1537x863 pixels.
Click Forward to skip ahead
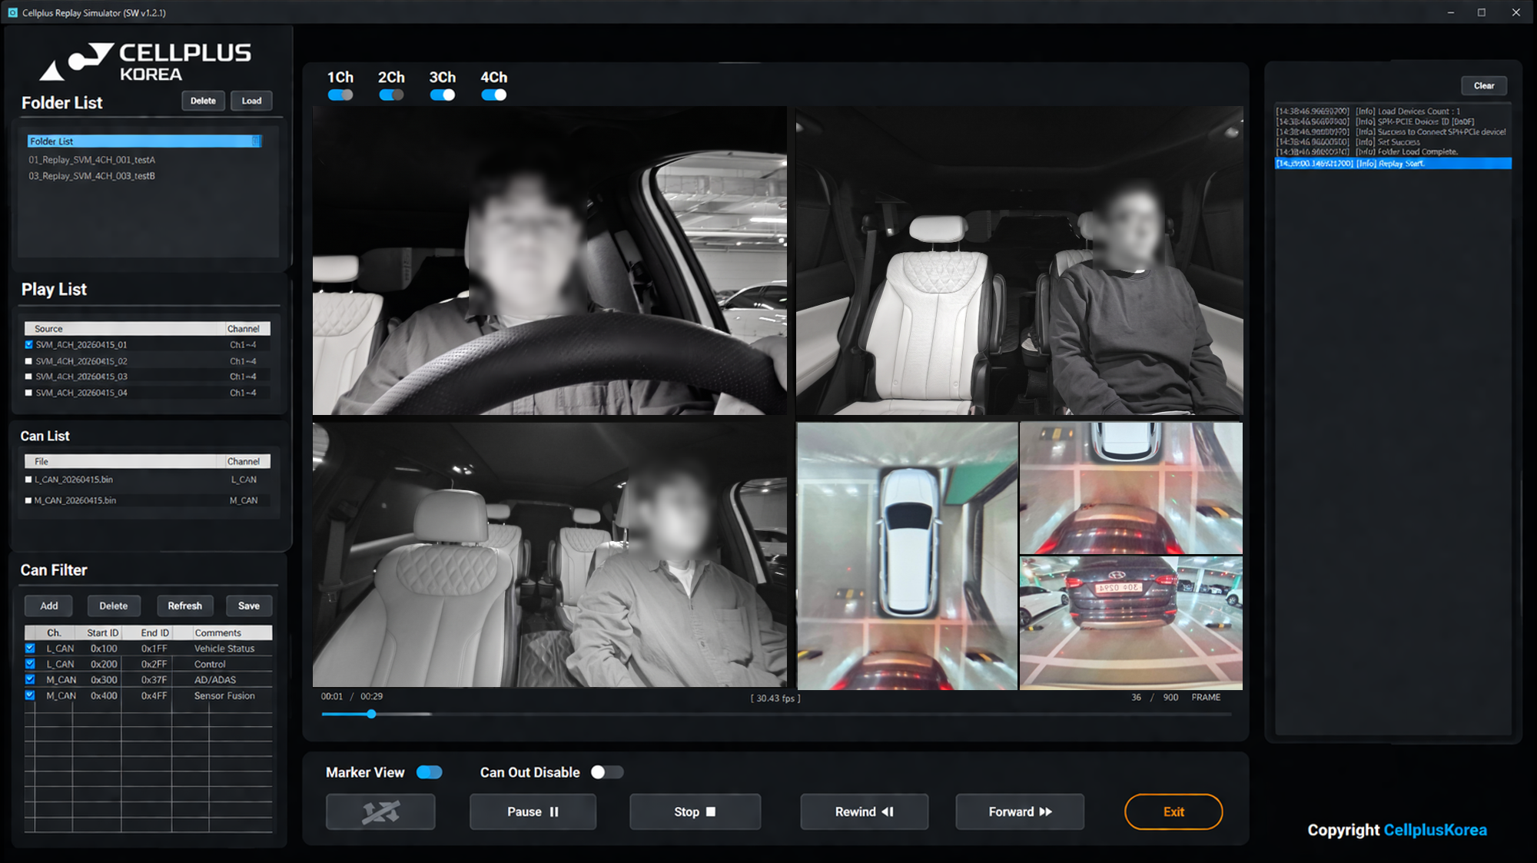click(1020, 812)
